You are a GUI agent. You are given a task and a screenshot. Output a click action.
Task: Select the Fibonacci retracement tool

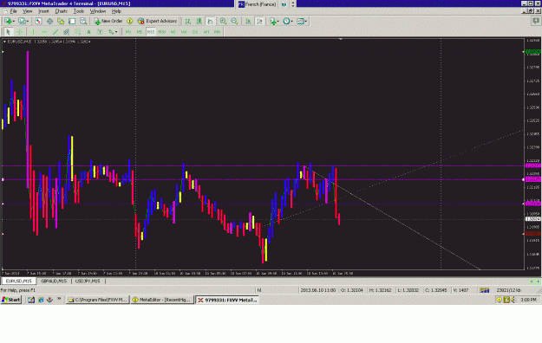[77, 32]
